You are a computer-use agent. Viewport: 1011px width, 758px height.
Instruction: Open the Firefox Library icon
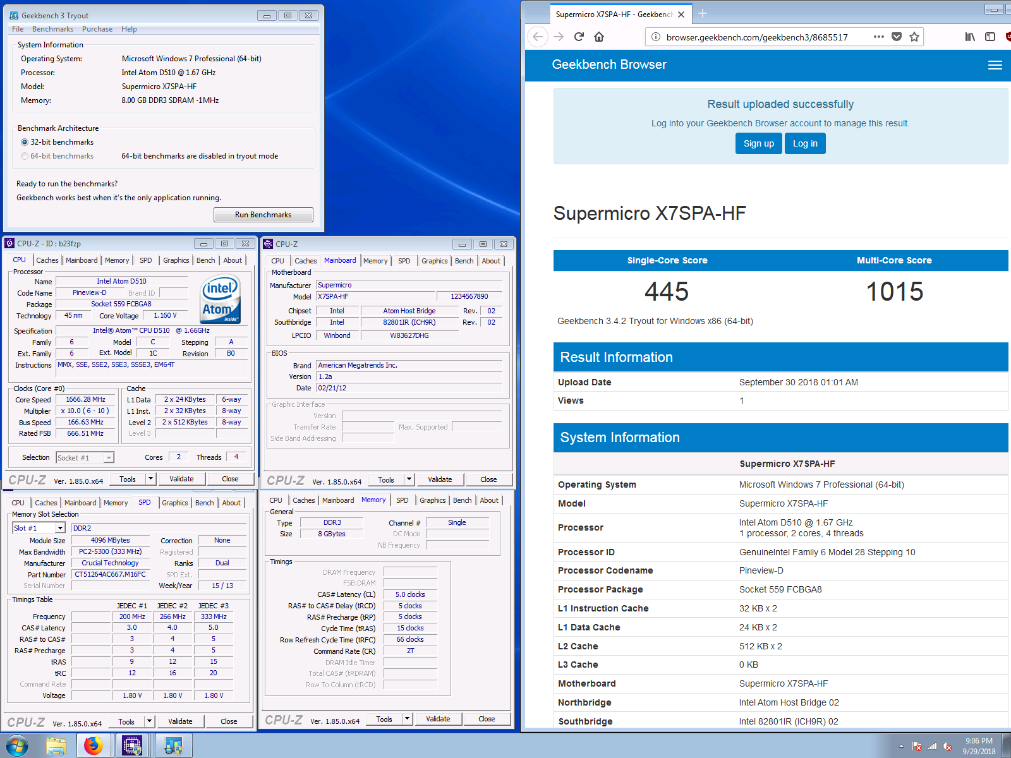[x=970, y=37]
